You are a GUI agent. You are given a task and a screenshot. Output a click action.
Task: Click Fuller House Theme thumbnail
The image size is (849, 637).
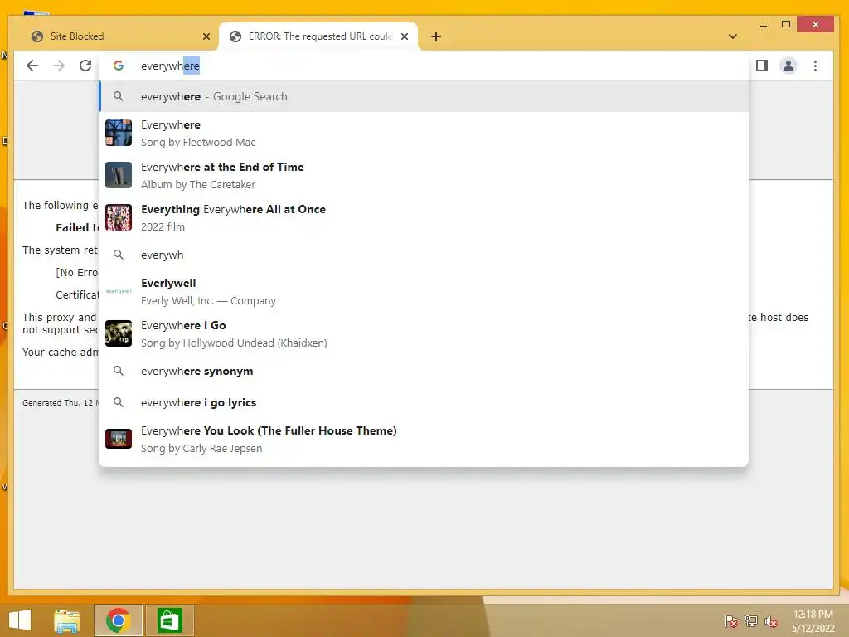119,439
